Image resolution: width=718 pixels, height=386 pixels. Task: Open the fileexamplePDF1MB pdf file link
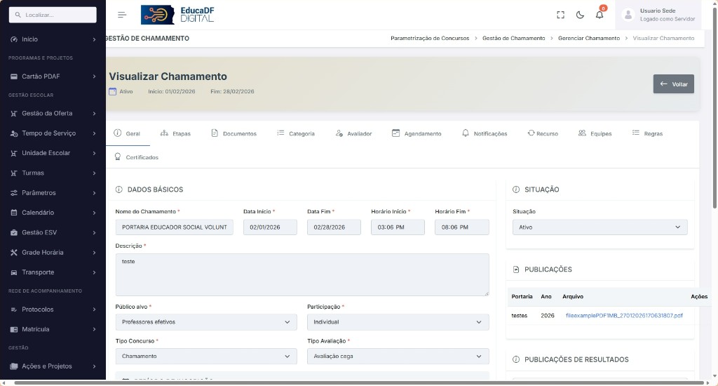pyautogui.click(x=624, y=316)
